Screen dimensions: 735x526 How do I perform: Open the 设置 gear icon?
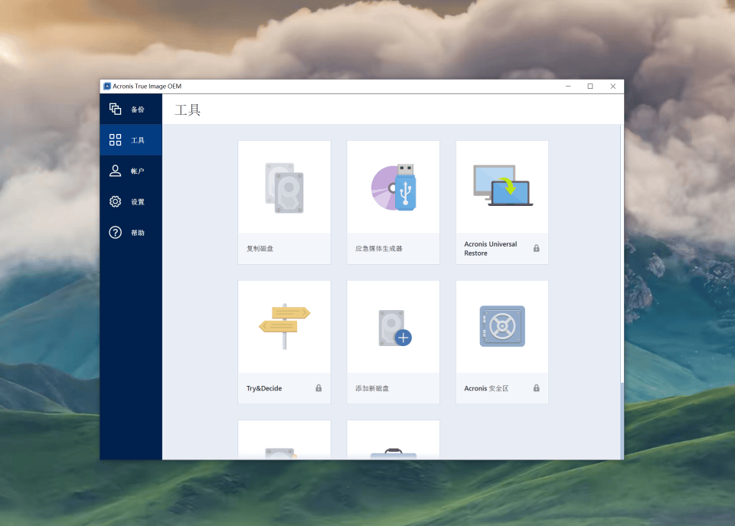[x=116, y=201]
